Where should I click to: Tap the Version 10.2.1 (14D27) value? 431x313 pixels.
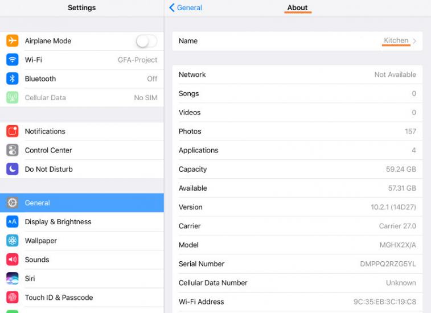[393, 207]
